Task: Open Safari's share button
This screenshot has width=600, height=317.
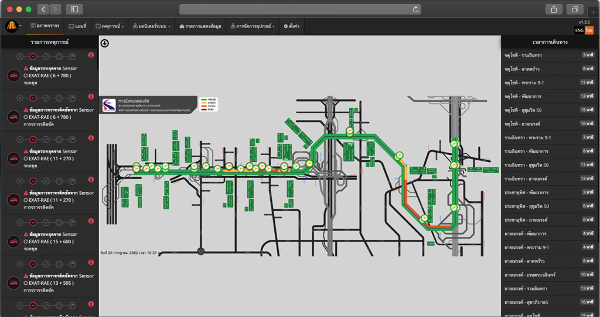Action: [x=554, y=9]
